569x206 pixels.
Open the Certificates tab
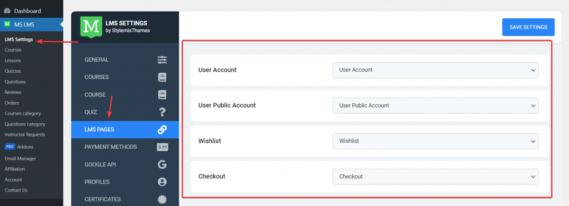point(125,199)
